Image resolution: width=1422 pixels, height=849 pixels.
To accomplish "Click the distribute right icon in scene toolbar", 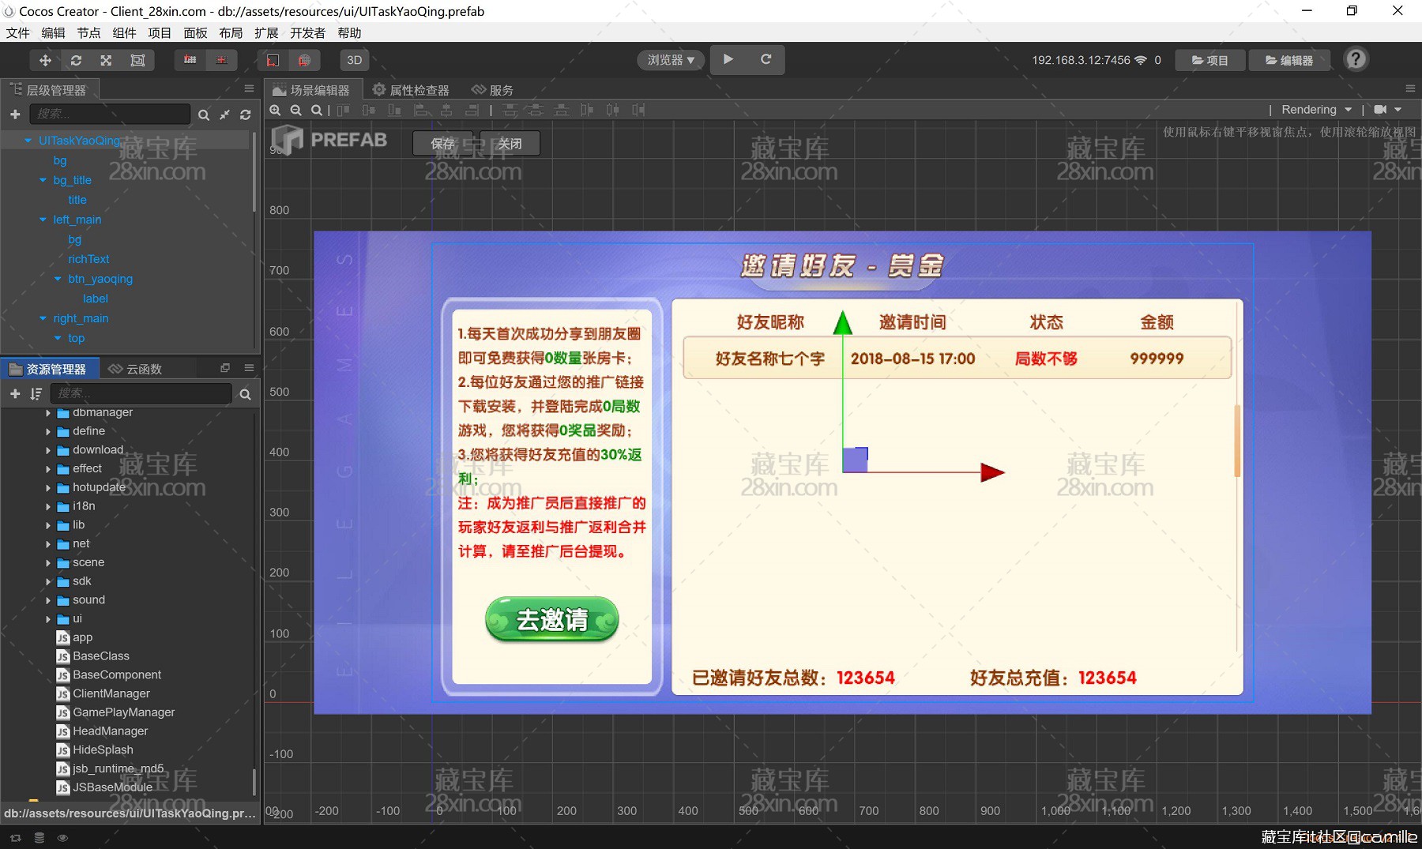I will pyautogui.click(x=638, y=110).
